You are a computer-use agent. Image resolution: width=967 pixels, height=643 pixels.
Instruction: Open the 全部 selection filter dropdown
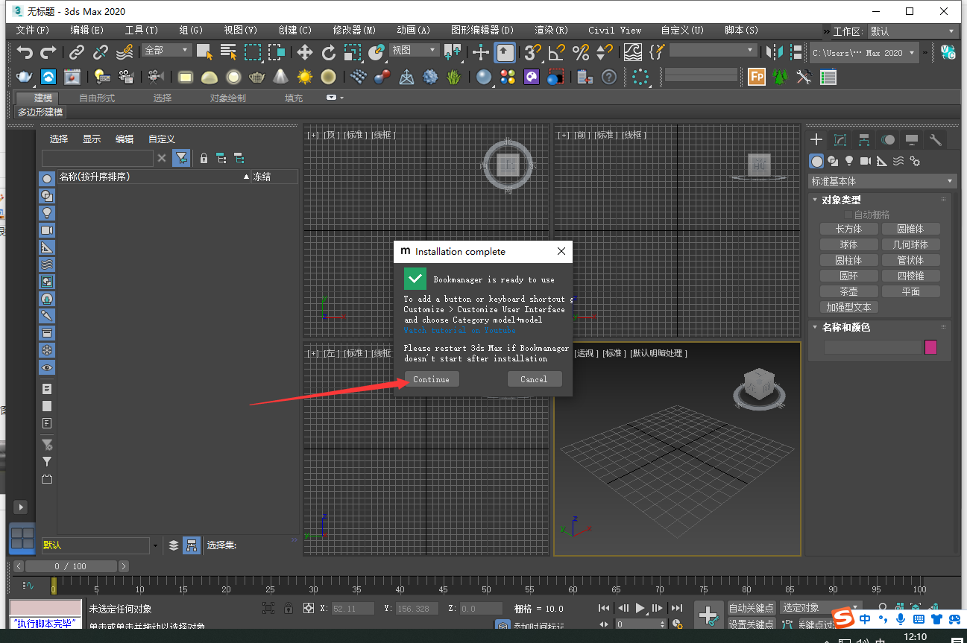[167, 51]
